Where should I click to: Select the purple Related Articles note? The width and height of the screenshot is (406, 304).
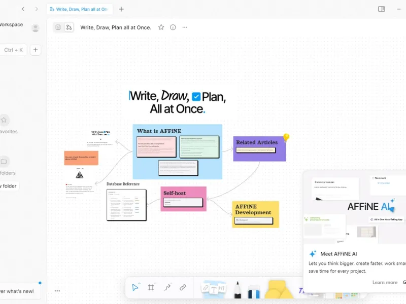point(259,148)
